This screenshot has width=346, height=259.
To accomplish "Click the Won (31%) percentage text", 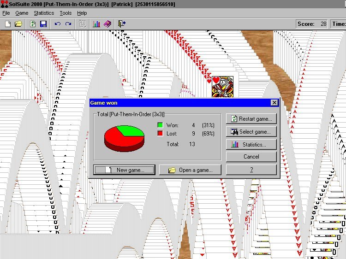I will coord(208,125).
